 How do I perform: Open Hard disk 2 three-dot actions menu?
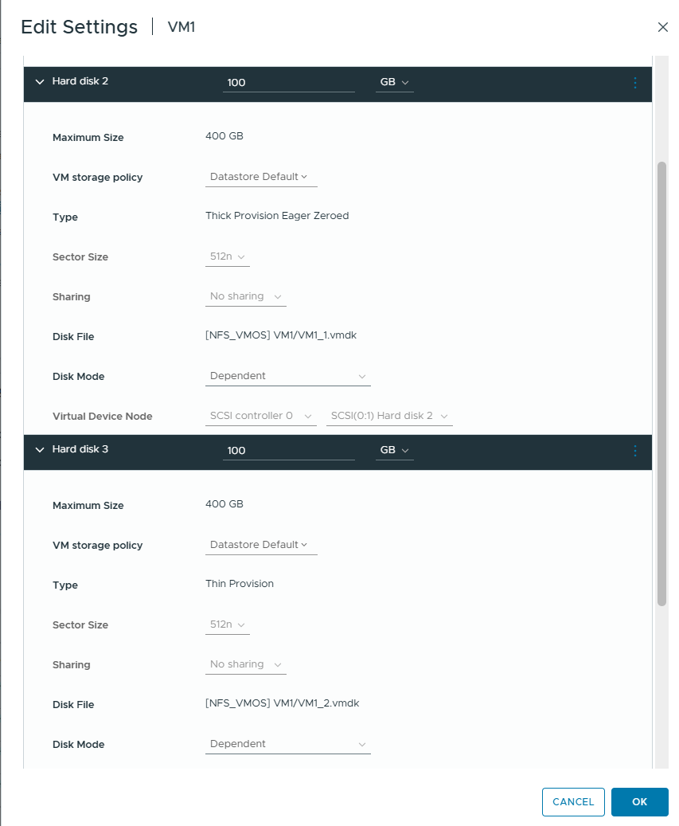pos(634,83)
